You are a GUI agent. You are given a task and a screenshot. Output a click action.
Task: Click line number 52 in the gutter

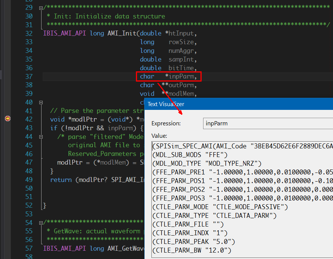[29, 206]
